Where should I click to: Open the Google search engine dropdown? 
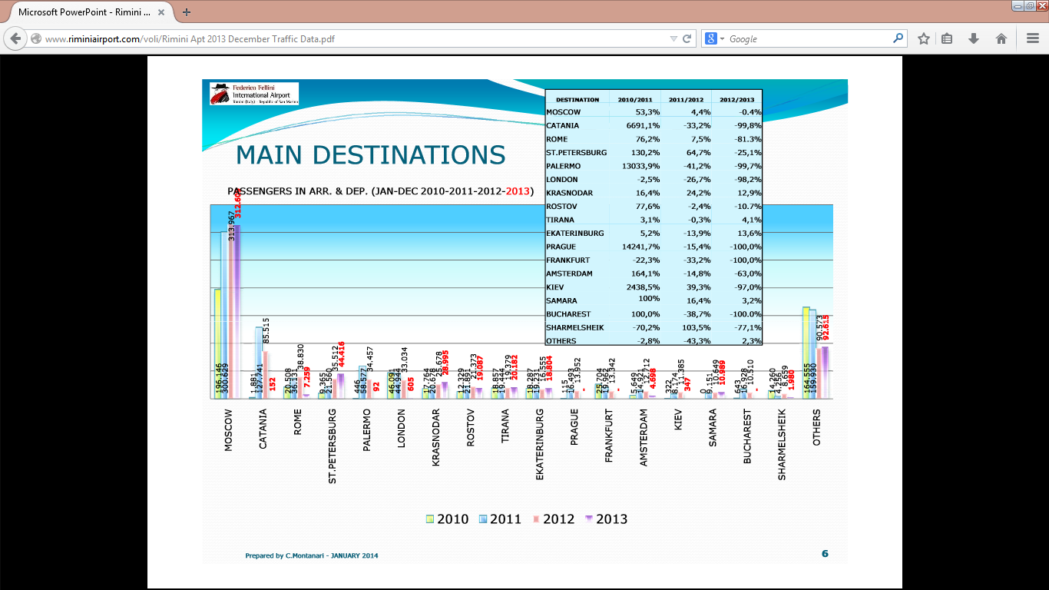714,38
